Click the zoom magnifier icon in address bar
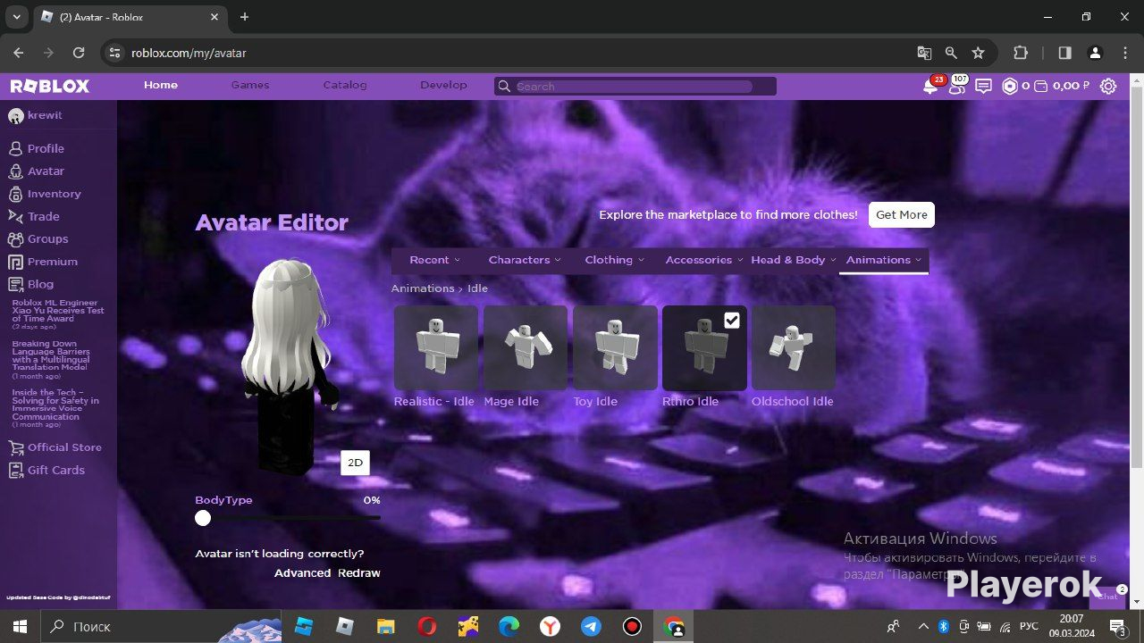 [951, 53]
